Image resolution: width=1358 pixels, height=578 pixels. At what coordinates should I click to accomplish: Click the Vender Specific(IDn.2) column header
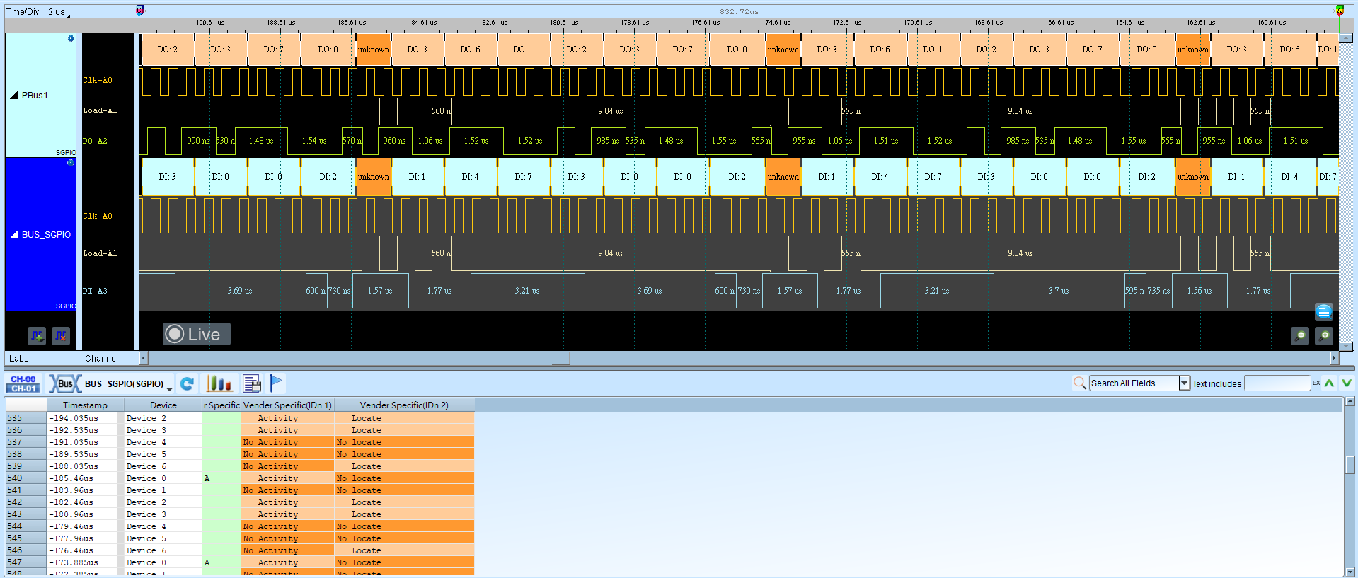click(x=404, y=405)
